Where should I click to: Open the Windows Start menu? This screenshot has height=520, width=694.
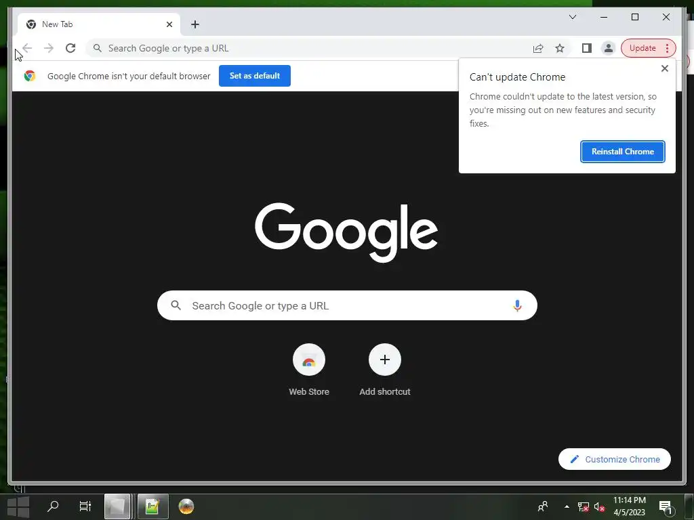pyautogui.click(x=18, y=506)
